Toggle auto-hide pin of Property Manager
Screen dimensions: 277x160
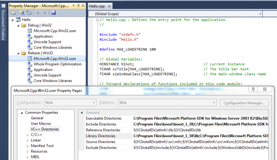78,6
